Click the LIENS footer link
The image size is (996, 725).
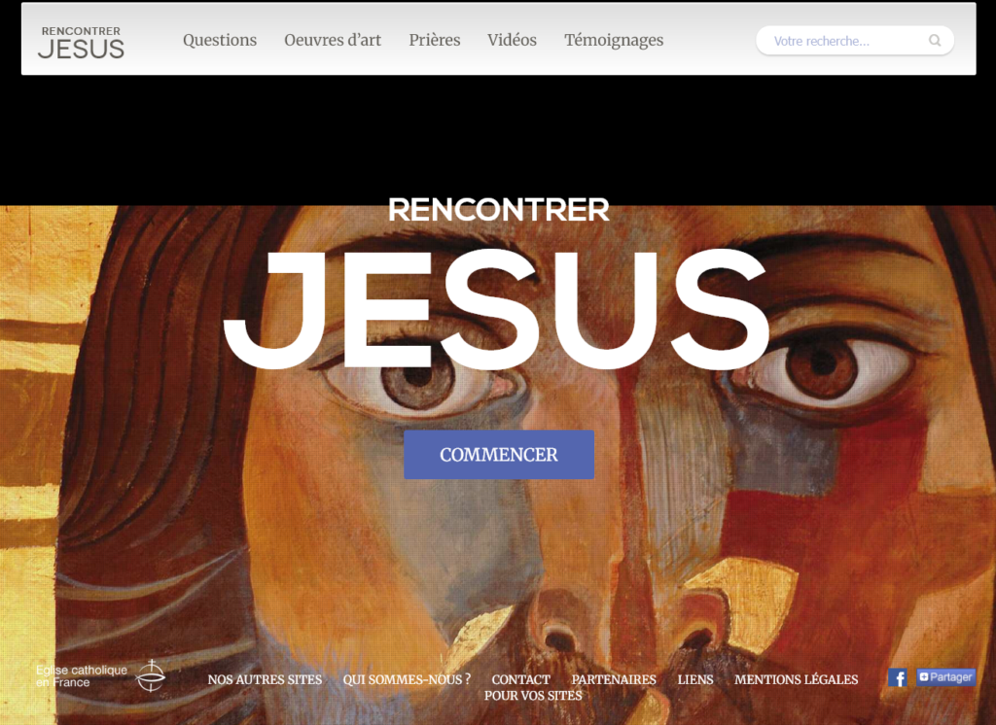(694, 679)
